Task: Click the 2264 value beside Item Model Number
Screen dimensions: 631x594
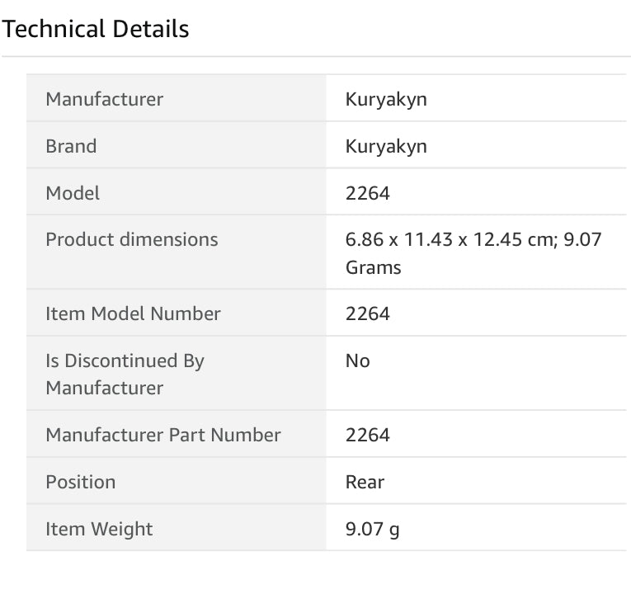Action: click(368, 313)
